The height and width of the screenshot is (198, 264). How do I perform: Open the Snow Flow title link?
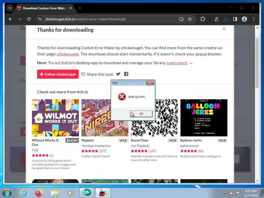point(139,140)
